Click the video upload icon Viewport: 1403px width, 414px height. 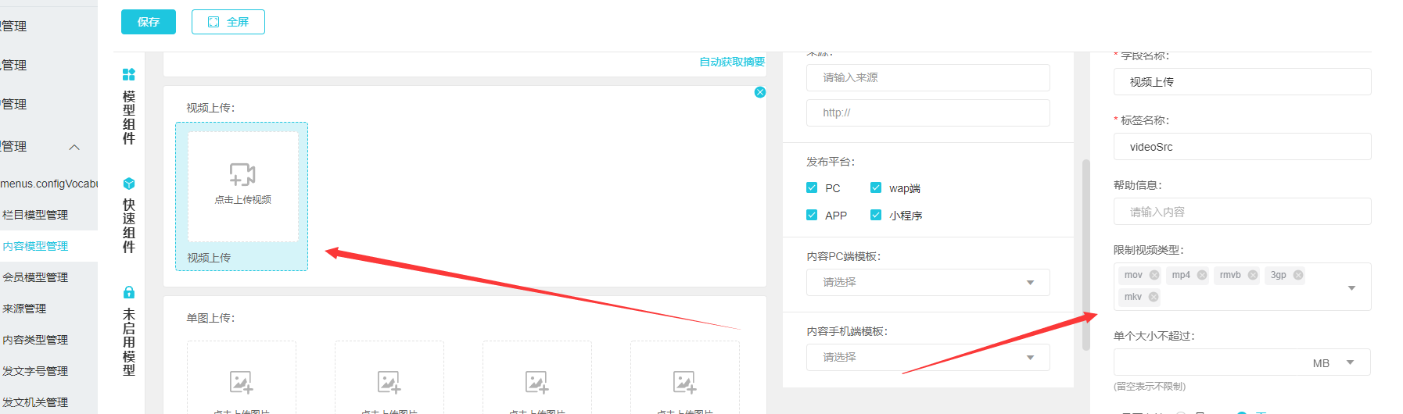point(242,174)
